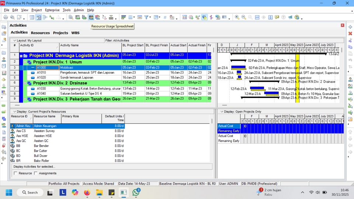Sort by the Activity ID column header
This screenshot has width=354, height=199.
click(x=39, y=47)
